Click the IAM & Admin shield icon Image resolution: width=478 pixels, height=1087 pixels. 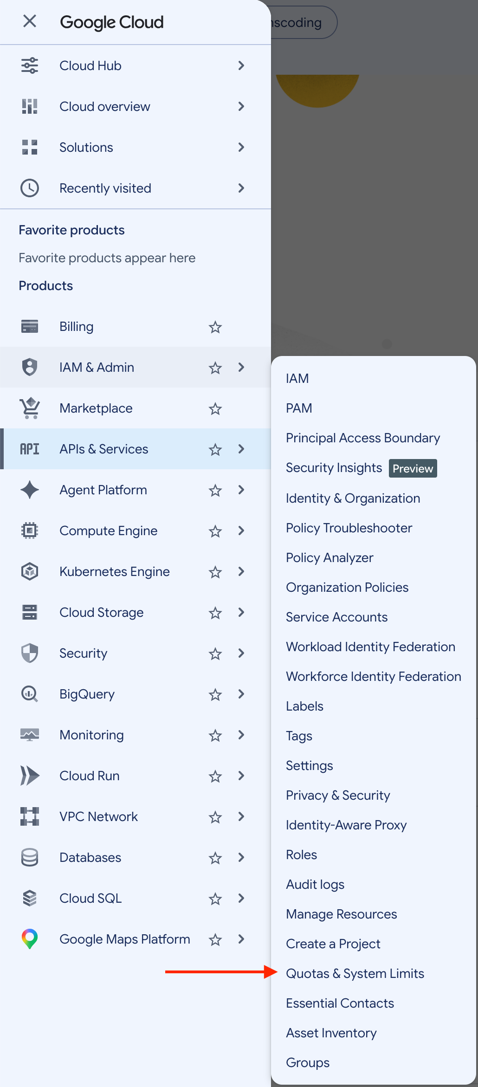point(30,367)
